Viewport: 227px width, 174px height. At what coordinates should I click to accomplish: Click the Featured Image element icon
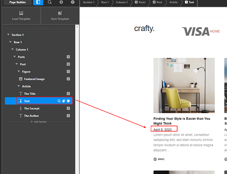[21, 79]
